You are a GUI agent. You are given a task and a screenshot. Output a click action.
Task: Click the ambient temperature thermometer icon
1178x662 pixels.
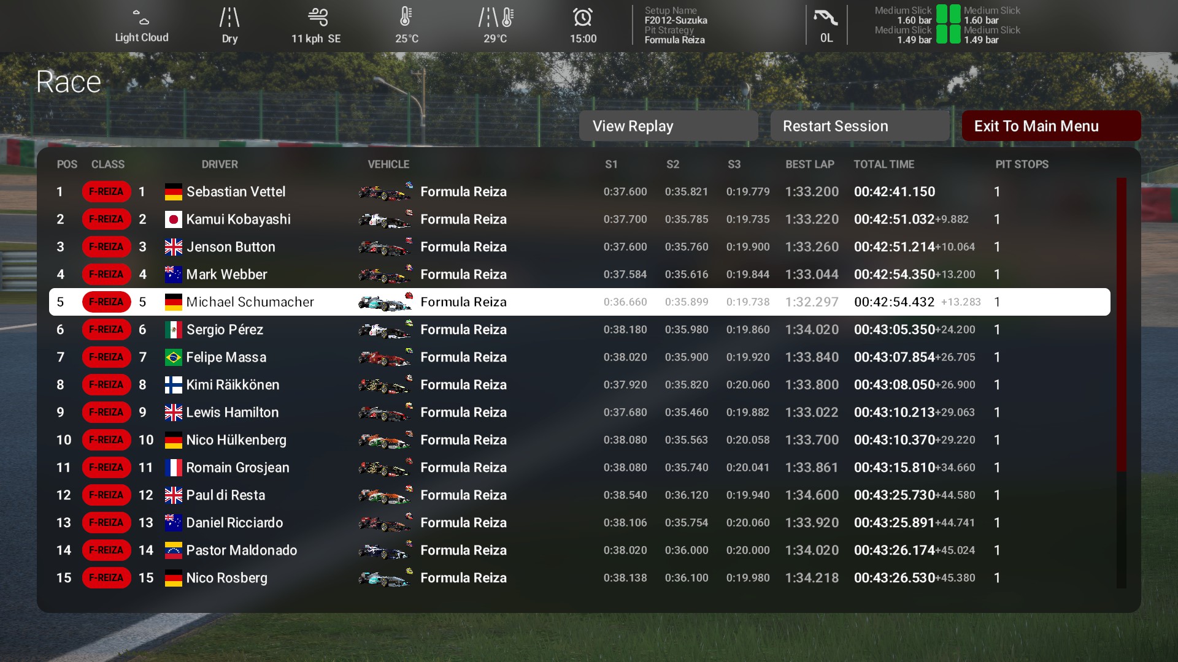[x=406, y=17]
